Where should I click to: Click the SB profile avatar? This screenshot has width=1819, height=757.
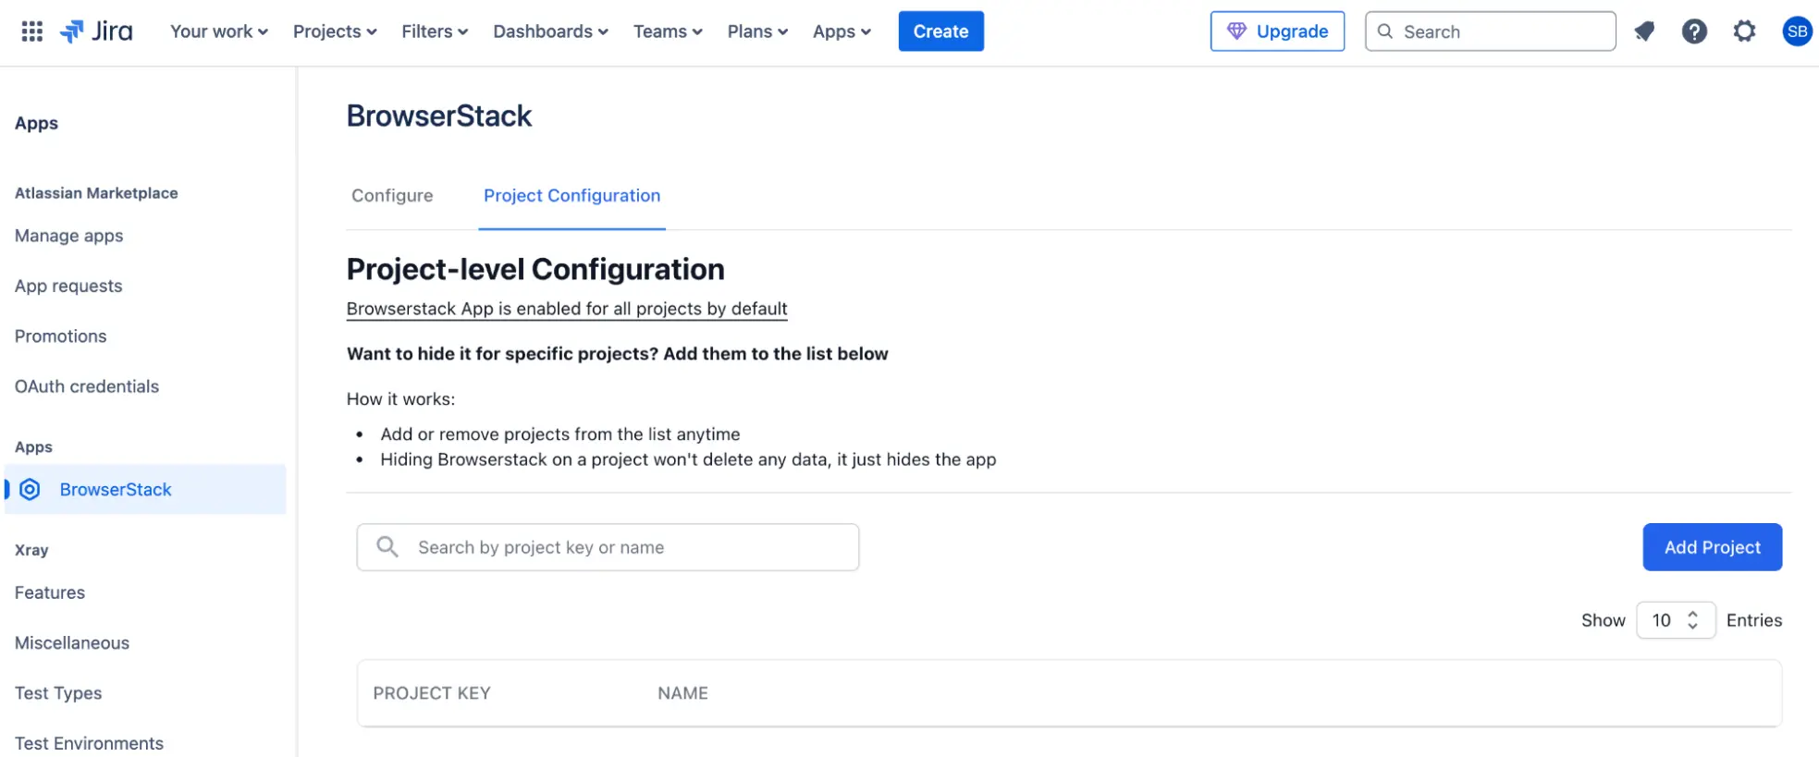click(1796, 31)
